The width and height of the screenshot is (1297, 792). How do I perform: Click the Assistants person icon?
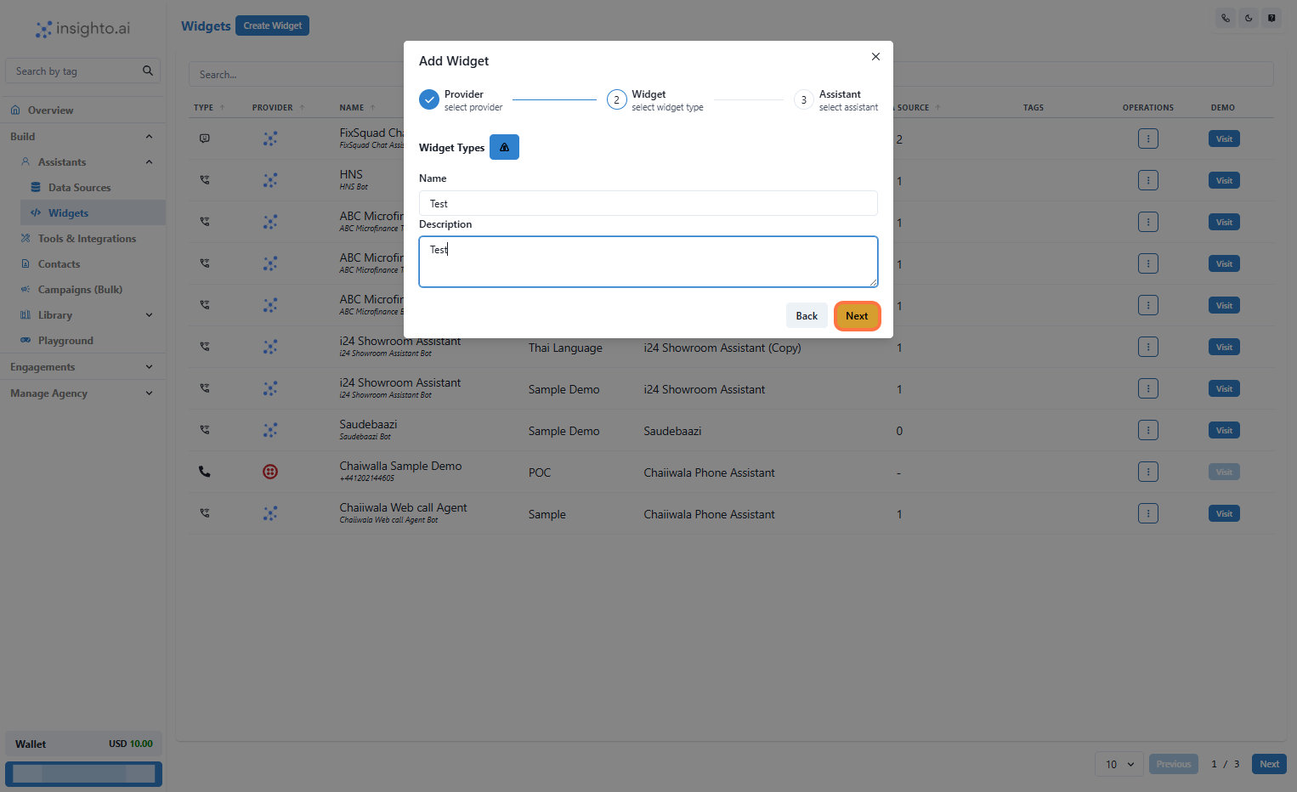(25, 161)
